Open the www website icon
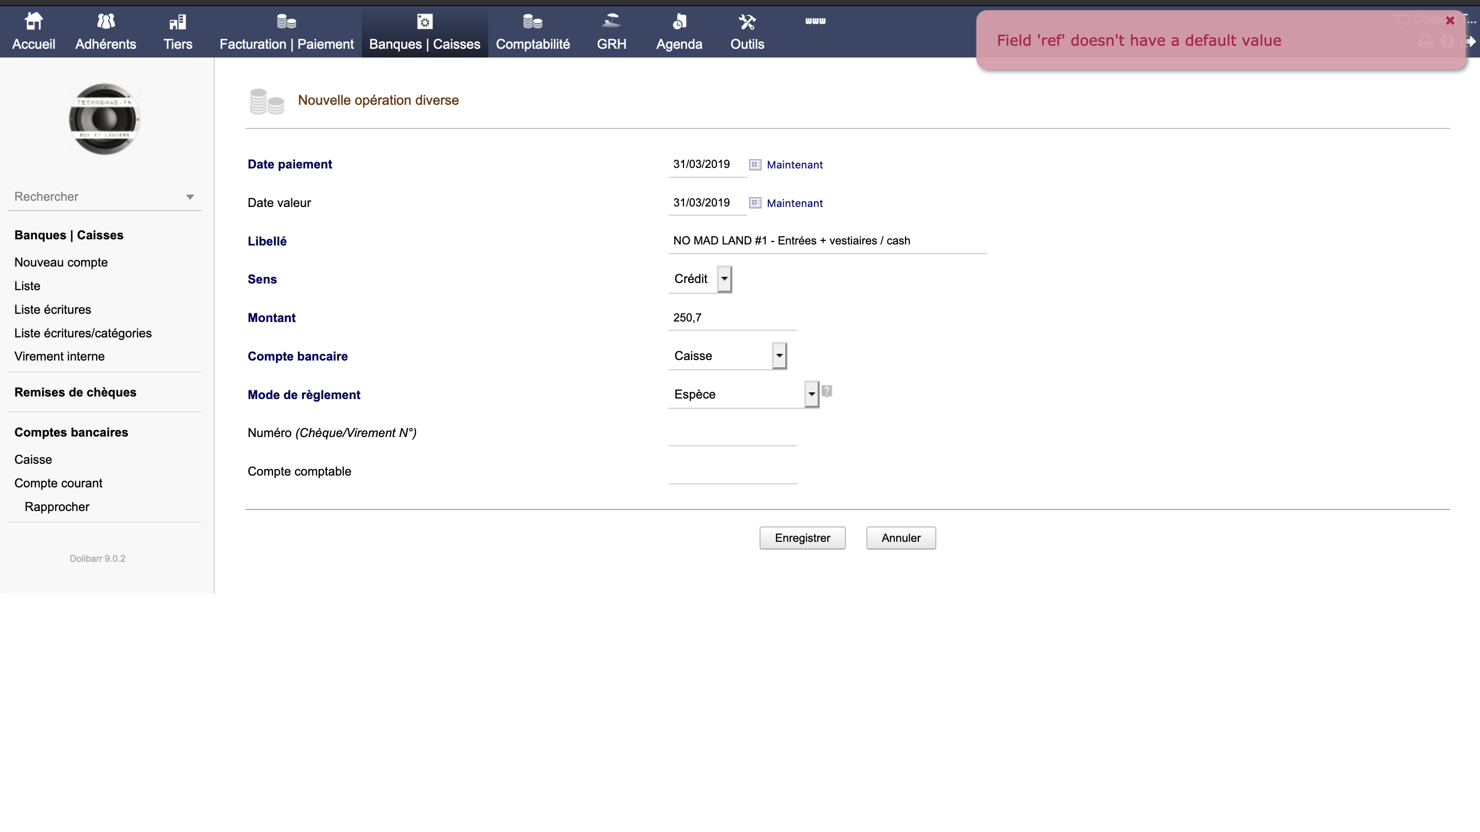 click(x=815, y=21)
